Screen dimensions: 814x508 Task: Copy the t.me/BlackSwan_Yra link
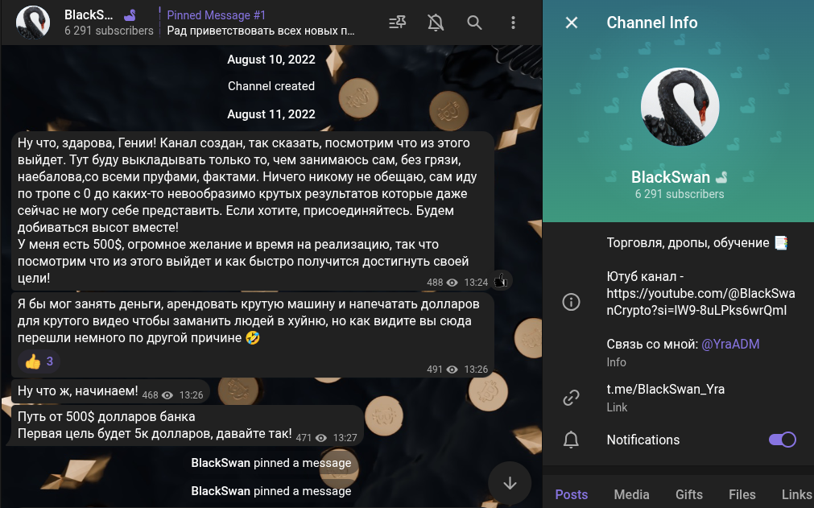point(666,389)
